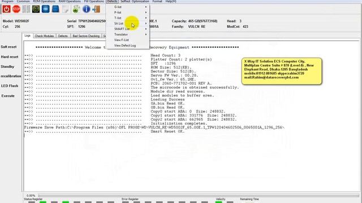Switch to the Check Modules tab
The height and width of the screenshot is (203, 362).
[x=44, y=36]
